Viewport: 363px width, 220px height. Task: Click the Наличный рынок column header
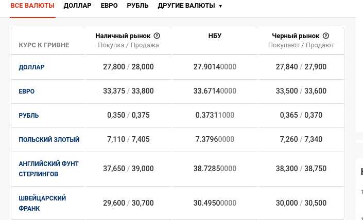[x=123, y=36]
